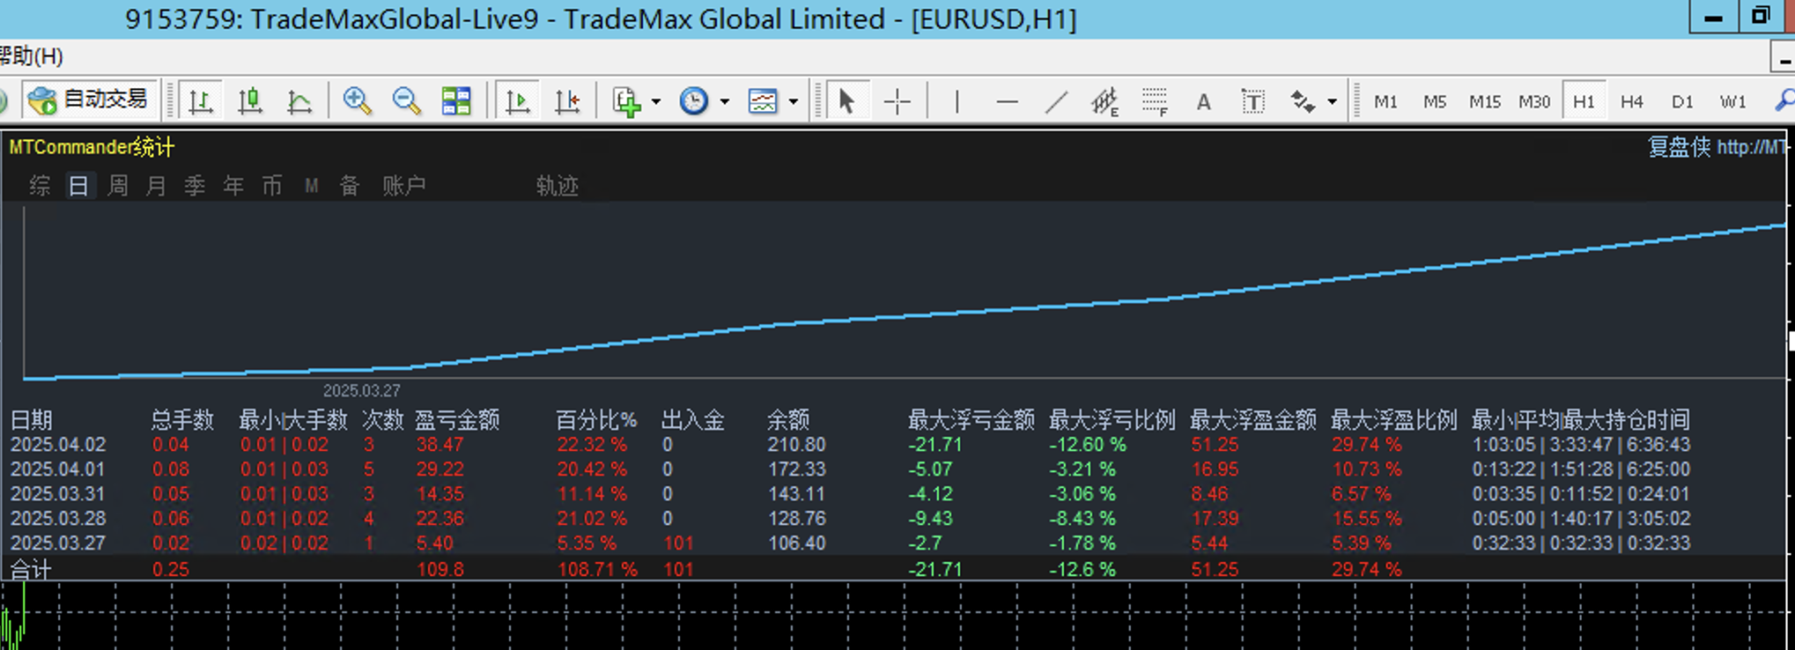Click the 合计 total row label

[31, 570]
